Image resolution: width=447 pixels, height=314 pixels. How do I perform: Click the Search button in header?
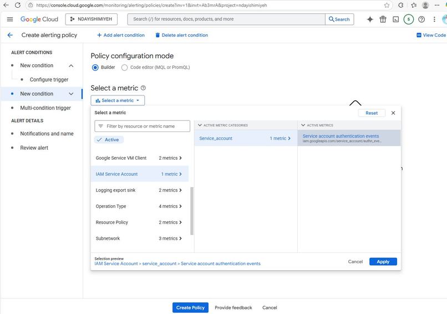(339, 19)
